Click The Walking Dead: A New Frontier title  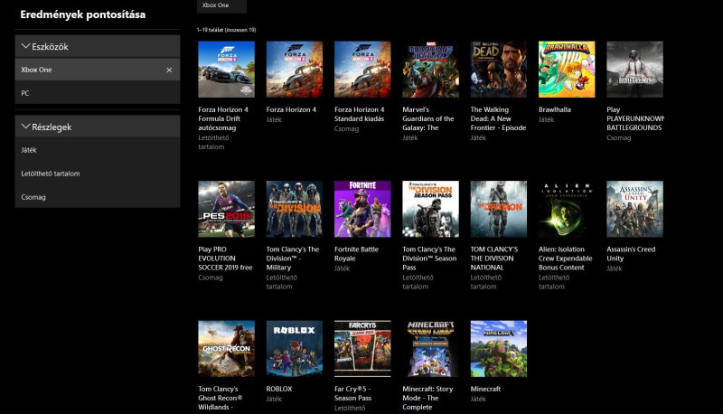499,118
